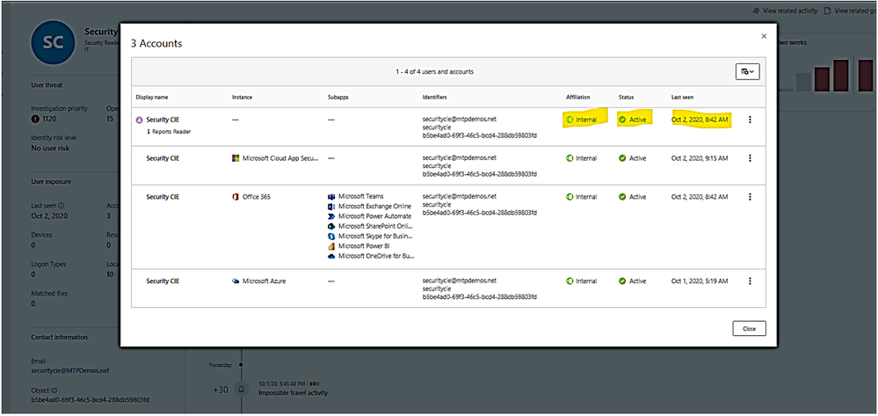Click the '1 - 4 of 4 users and accounts' text

pos(434,72)
